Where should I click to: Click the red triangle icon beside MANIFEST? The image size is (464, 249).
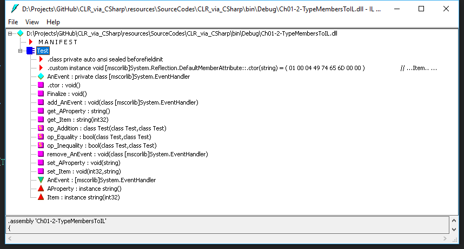tap(31, 42)
